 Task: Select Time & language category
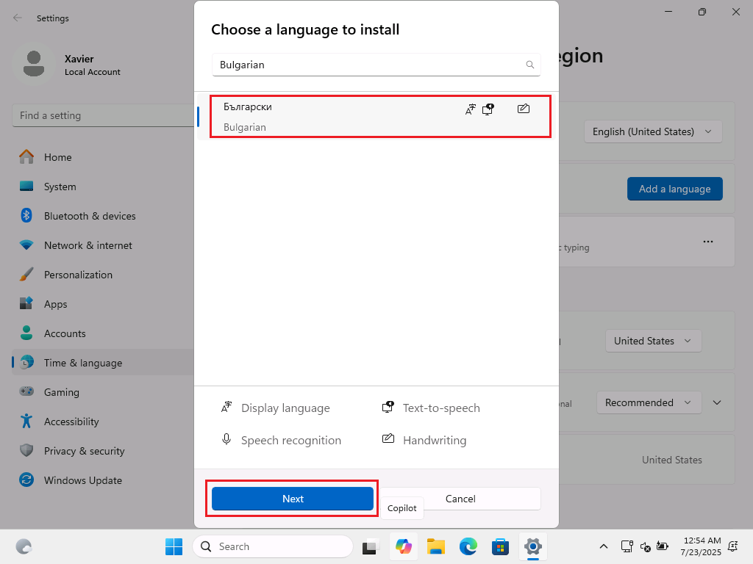[103, 363]
